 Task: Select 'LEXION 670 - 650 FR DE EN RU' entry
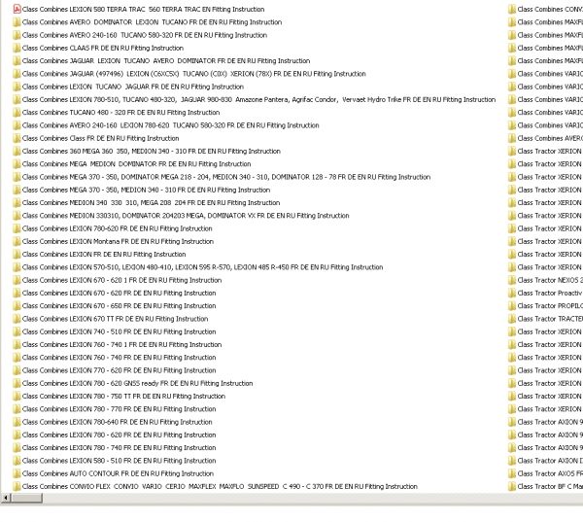[119, 306]
